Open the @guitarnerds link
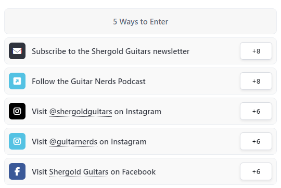The width and height of the screenshot is (281, 188). click(x=73, y=142)
